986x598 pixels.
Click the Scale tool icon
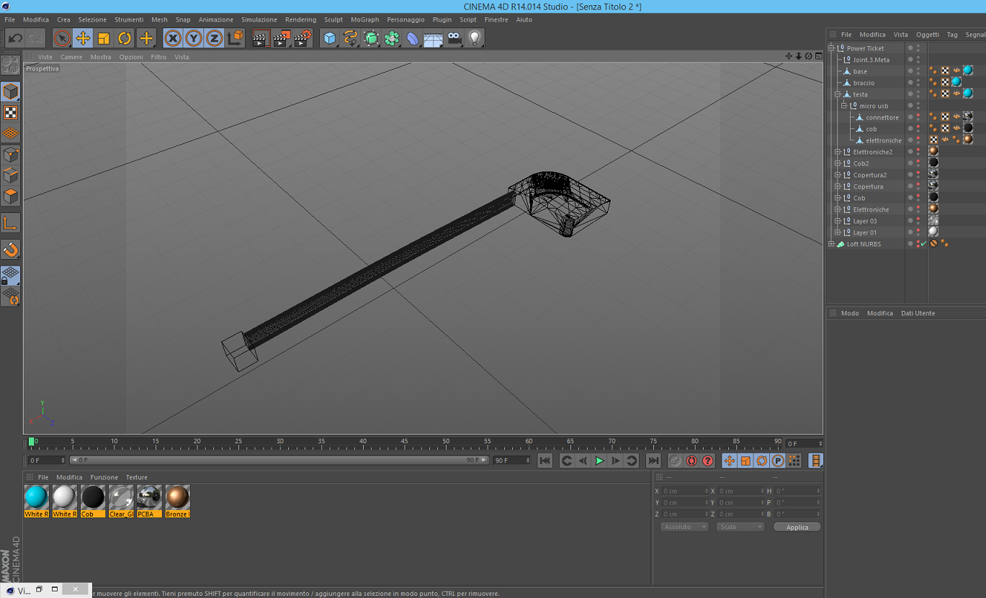[x=104, y=39]
